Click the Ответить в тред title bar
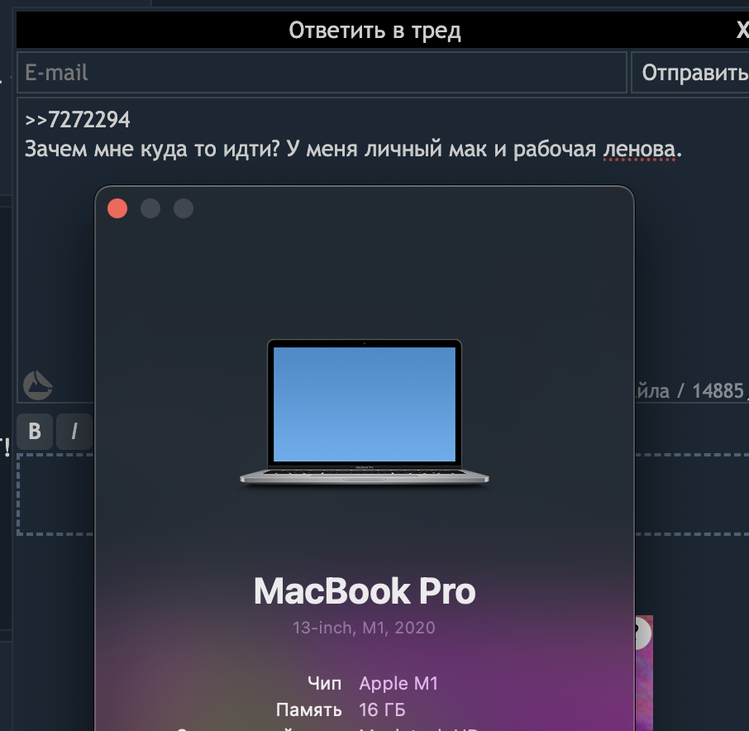The width and height of the screenshot is (749, 731). (x=375, y=31)
